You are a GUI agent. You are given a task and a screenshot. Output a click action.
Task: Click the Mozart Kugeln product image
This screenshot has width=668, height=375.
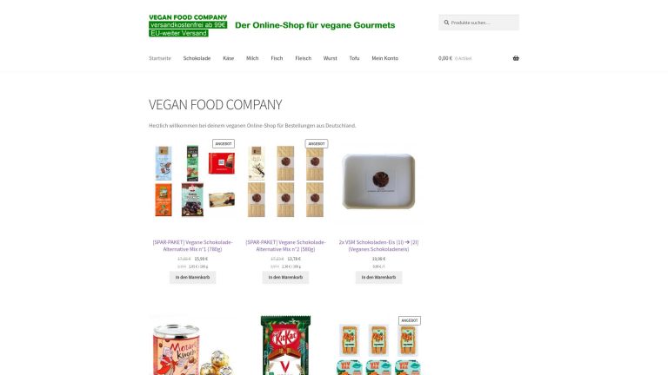coord(192,345)
